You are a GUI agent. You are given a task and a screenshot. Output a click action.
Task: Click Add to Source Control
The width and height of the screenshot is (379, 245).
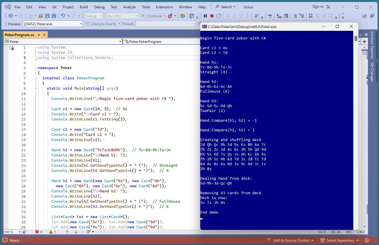[291, 240]
